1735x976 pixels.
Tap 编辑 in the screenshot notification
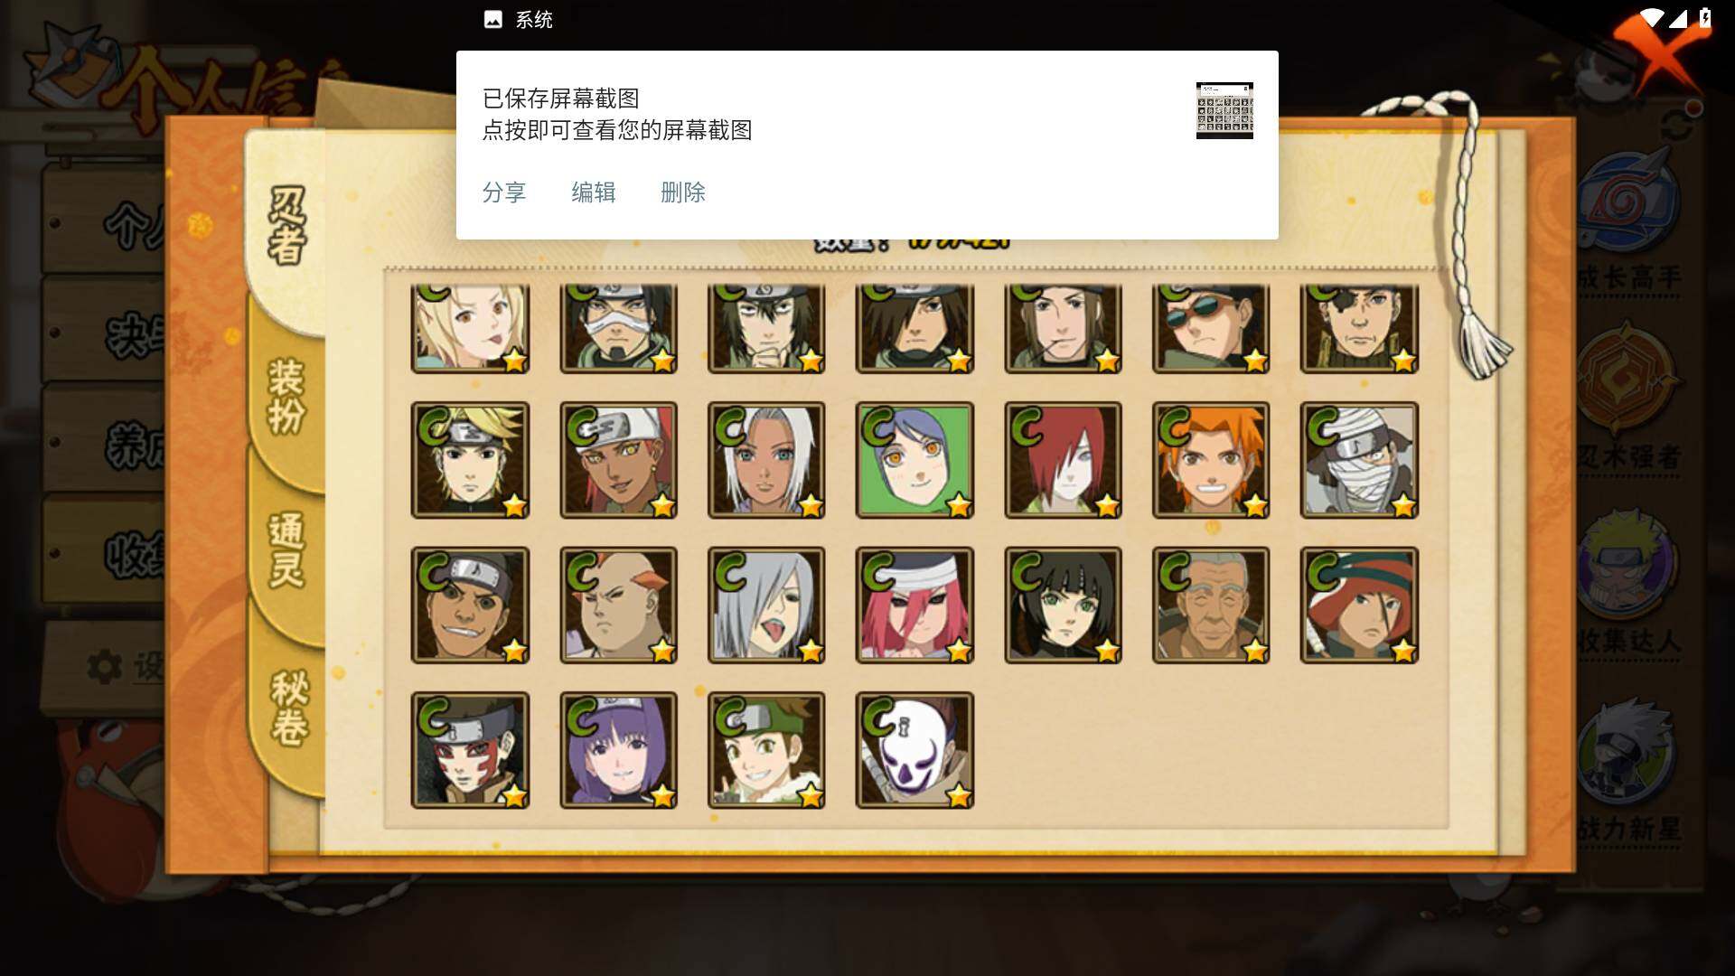tap(594, 192)
